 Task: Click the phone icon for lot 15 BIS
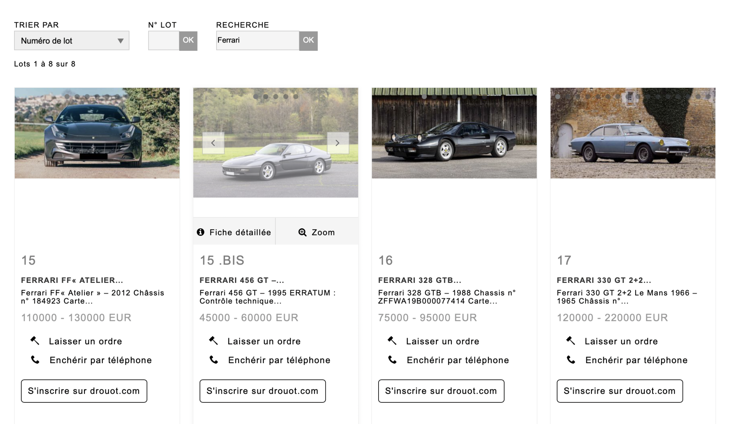214,360
